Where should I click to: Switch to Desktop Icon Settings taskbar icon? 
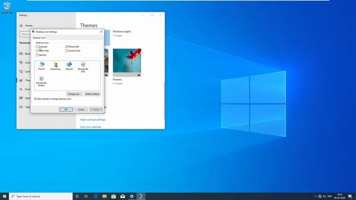[141, 196]
